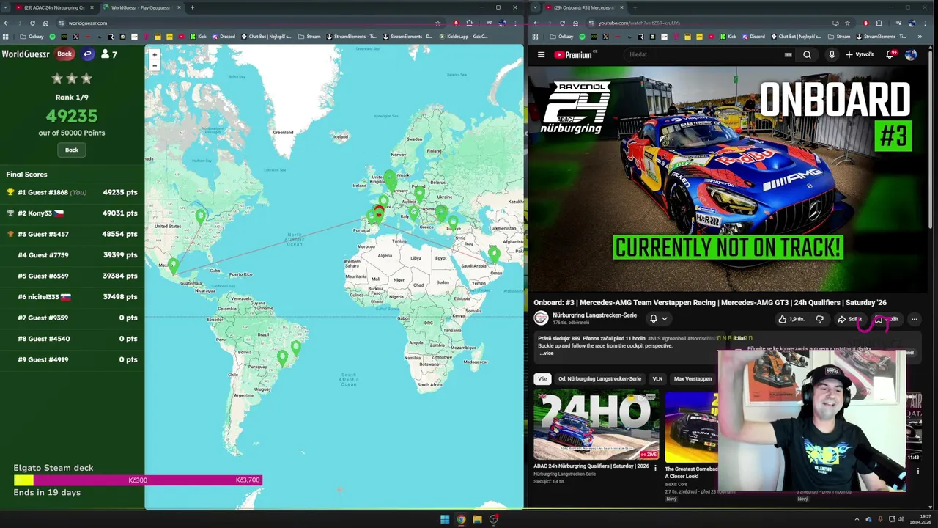Image resolution: width=938 pixels, height=528 pixels.
Task: Switch to the WorldGuessr browser tab
Action: click(141, 7)
